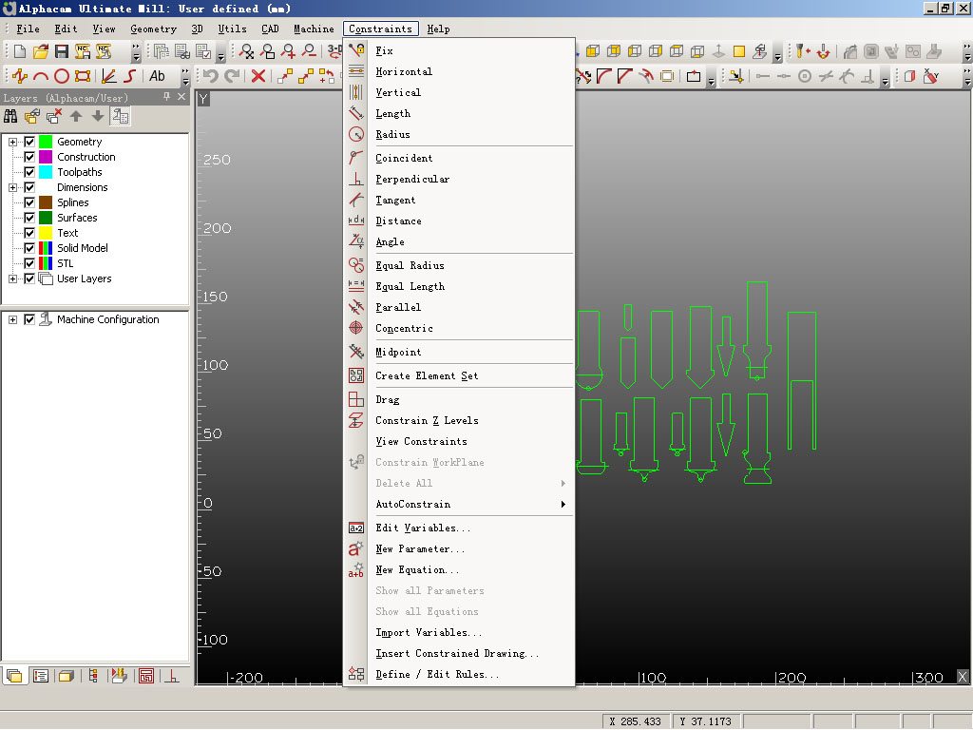The image size is (973, 730).
Task: Expand the Dimensions layer tree node
Action: (12, 187)
